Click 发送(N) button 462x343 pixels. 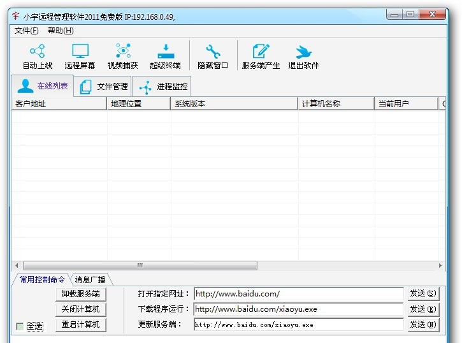(423, 325)
